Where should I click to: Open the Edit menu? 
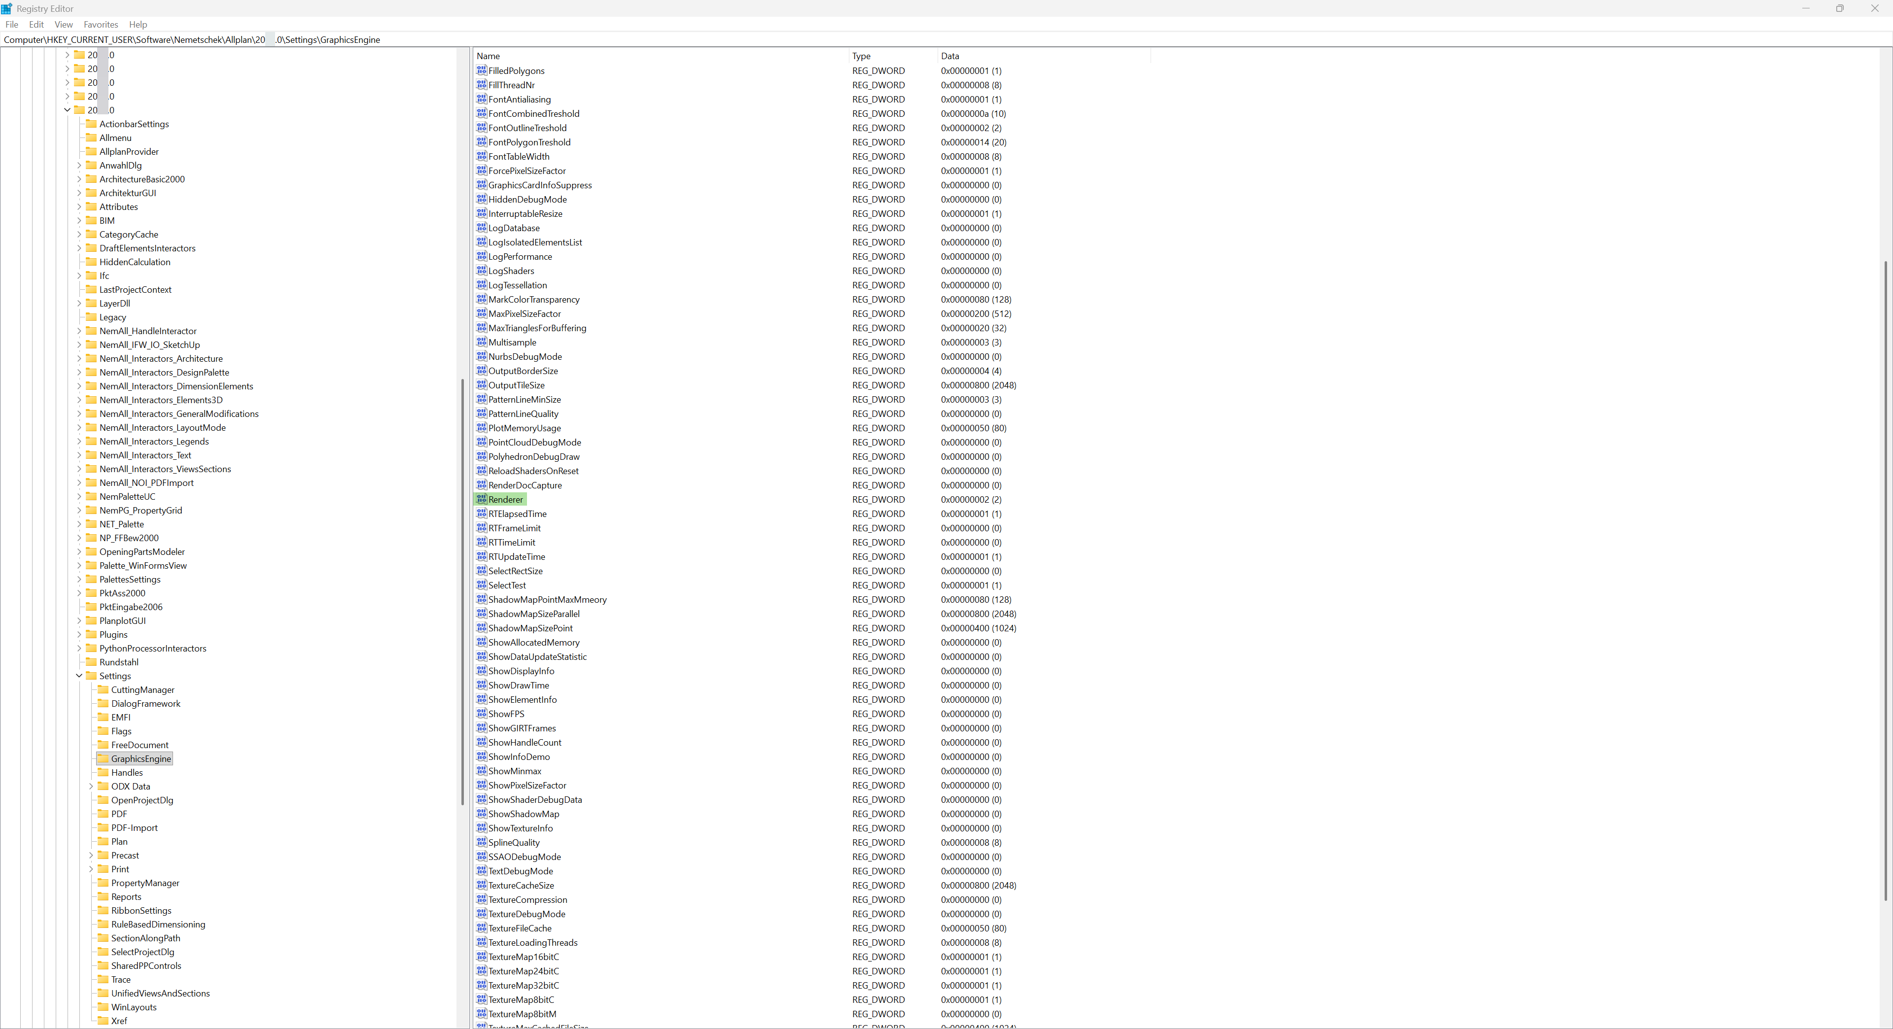coord(36,24)
